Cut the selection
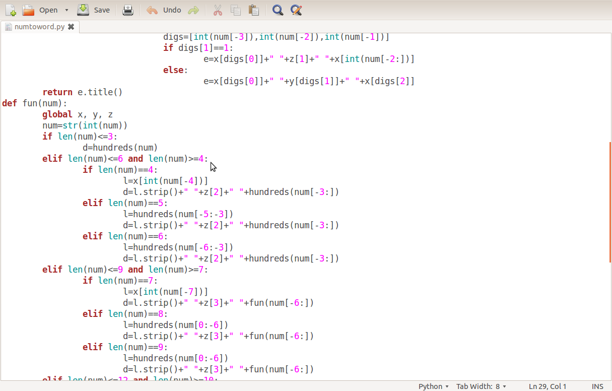The height and width of the screenshot is (391, 612). point(218,10)
